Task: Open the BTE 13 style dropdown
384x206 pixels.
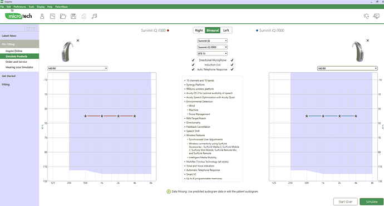Action: (213, 53)
